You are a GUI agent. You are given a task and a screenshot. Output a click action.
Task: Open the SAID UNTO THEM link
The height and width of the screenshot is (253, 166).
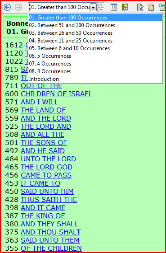click(50, 240)
